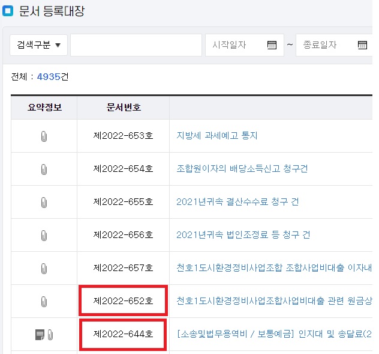Open the 지방세 과세예고 통지 document
Viewport: 379px width, 354px height.
[x=216, y=136]
